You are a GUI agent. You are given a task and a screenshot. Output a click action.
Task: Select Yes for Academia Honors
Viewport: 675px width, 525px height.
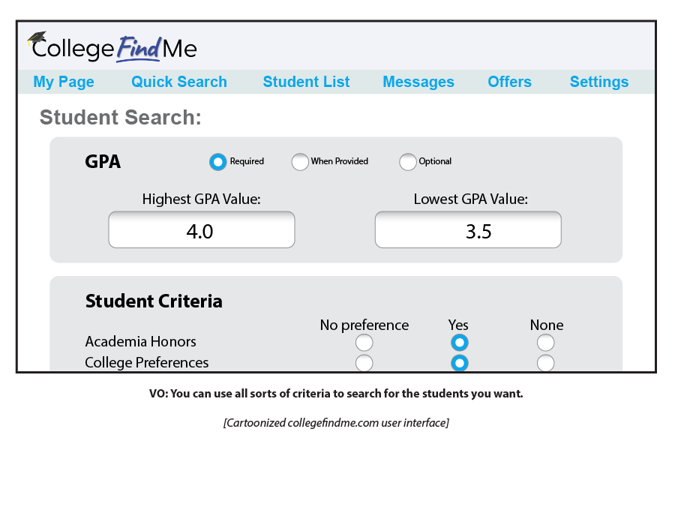(x=459, y=343)
